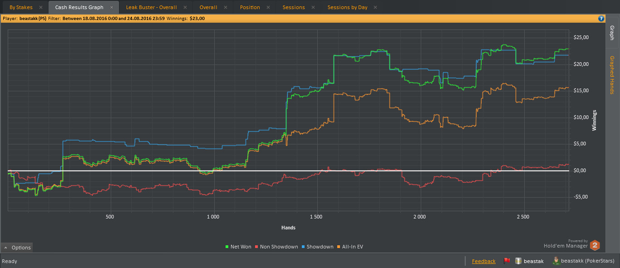The height and width of the screenshot is (268, 620).
Task: Toggle the Net Won legend series
Action: pos(238,247)
